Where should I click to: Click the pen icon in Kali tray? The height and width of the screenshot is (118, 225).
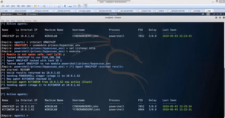214,14
